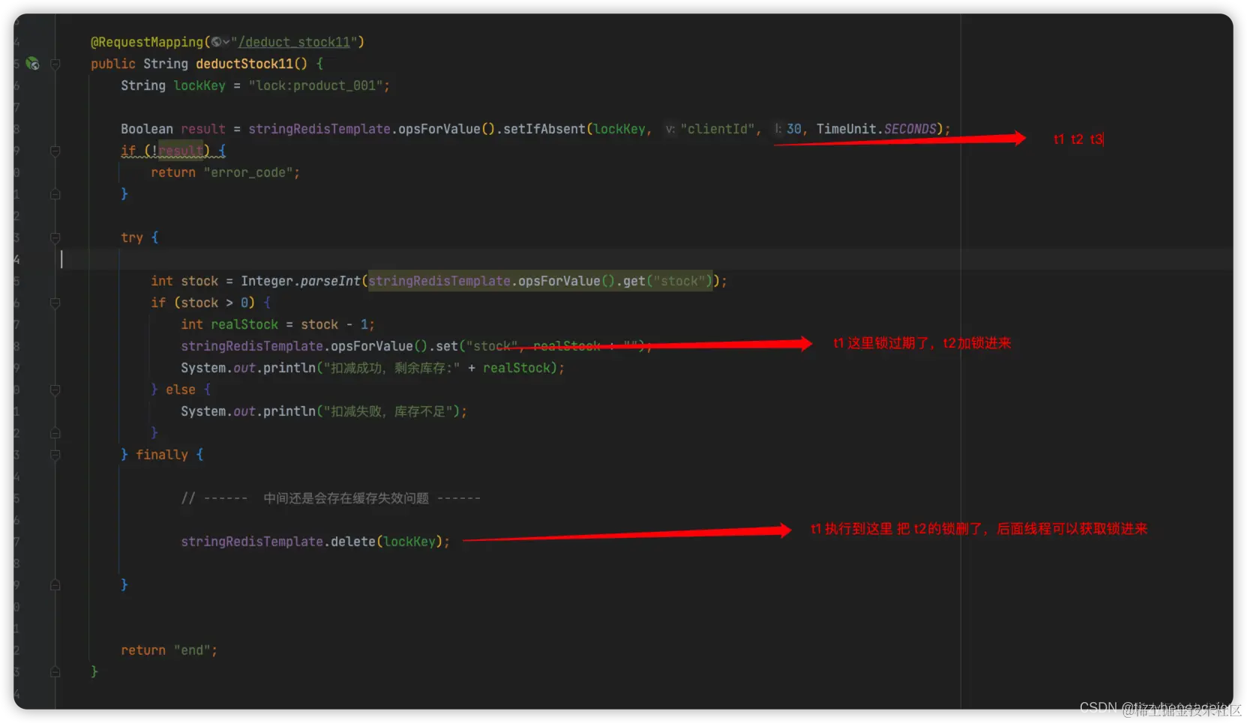Click the try keyword
The height and width of the screenshot is (723, 1247).
click(x=132, y=238)
